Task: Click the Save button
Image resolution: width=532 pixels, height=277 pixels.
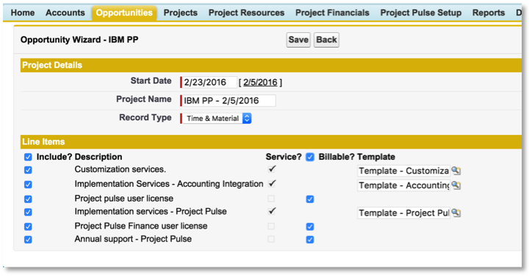Action: tap(298, 40)
